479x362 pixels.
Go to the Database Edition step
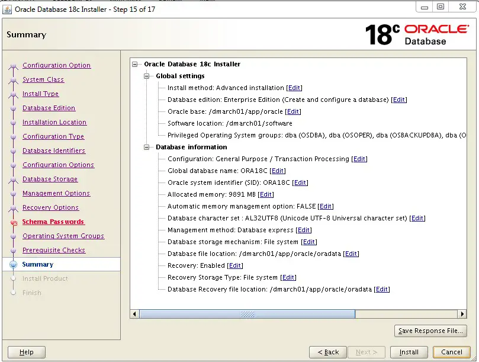[x=49, y=108]
